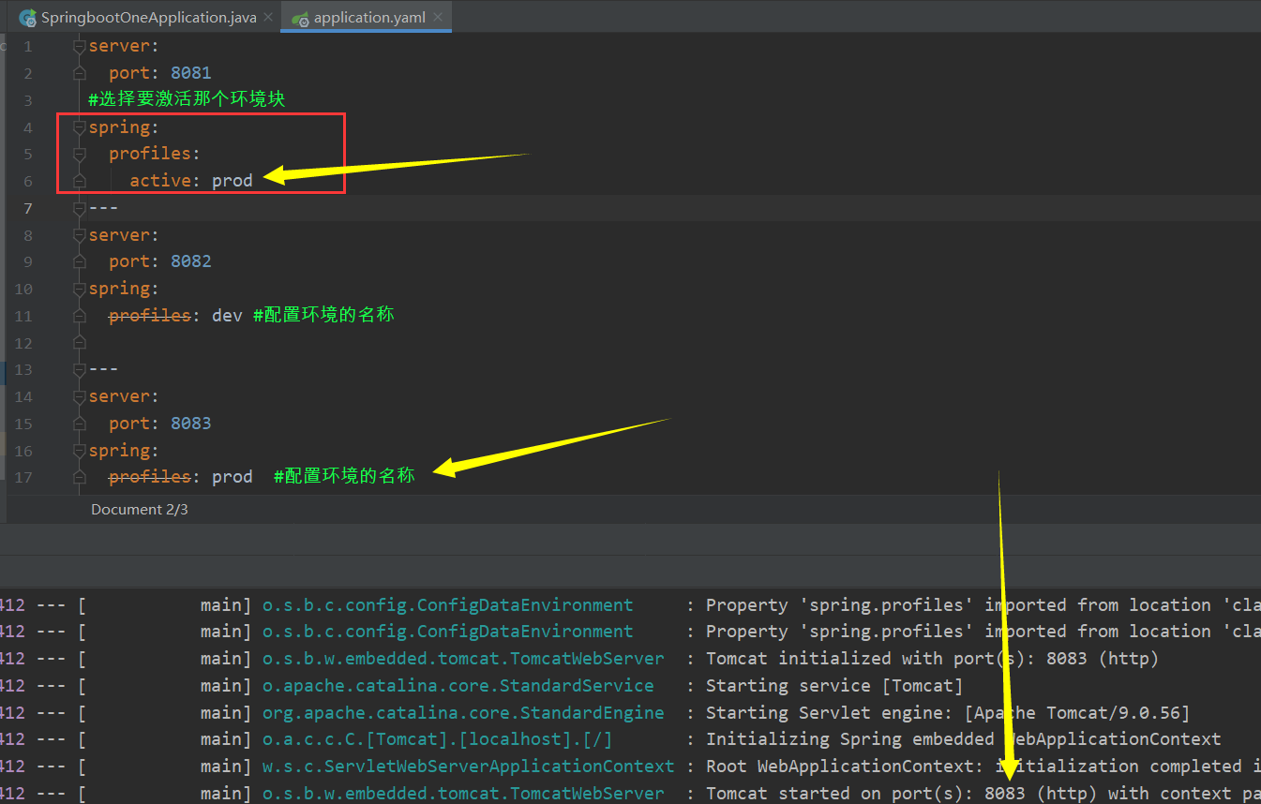
Task: Place cursor on port value 8082
Action: (x=190, y=261)
